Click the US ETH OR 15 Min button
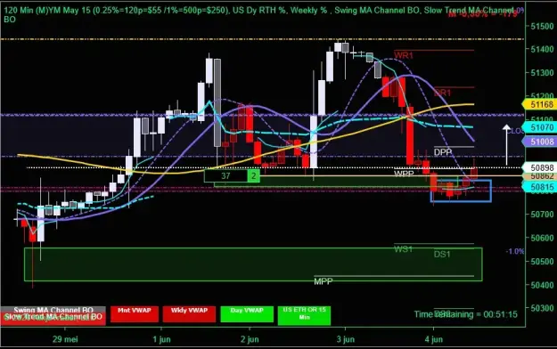 pyautogui.click(x=304, y=316)
